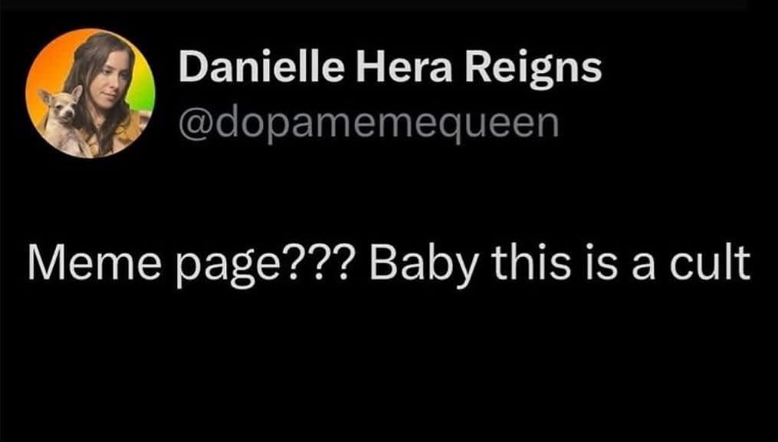This screenshot has width=778, height=442.
Task: Select the tweet text about meme page
Action: tap(389, 264)
